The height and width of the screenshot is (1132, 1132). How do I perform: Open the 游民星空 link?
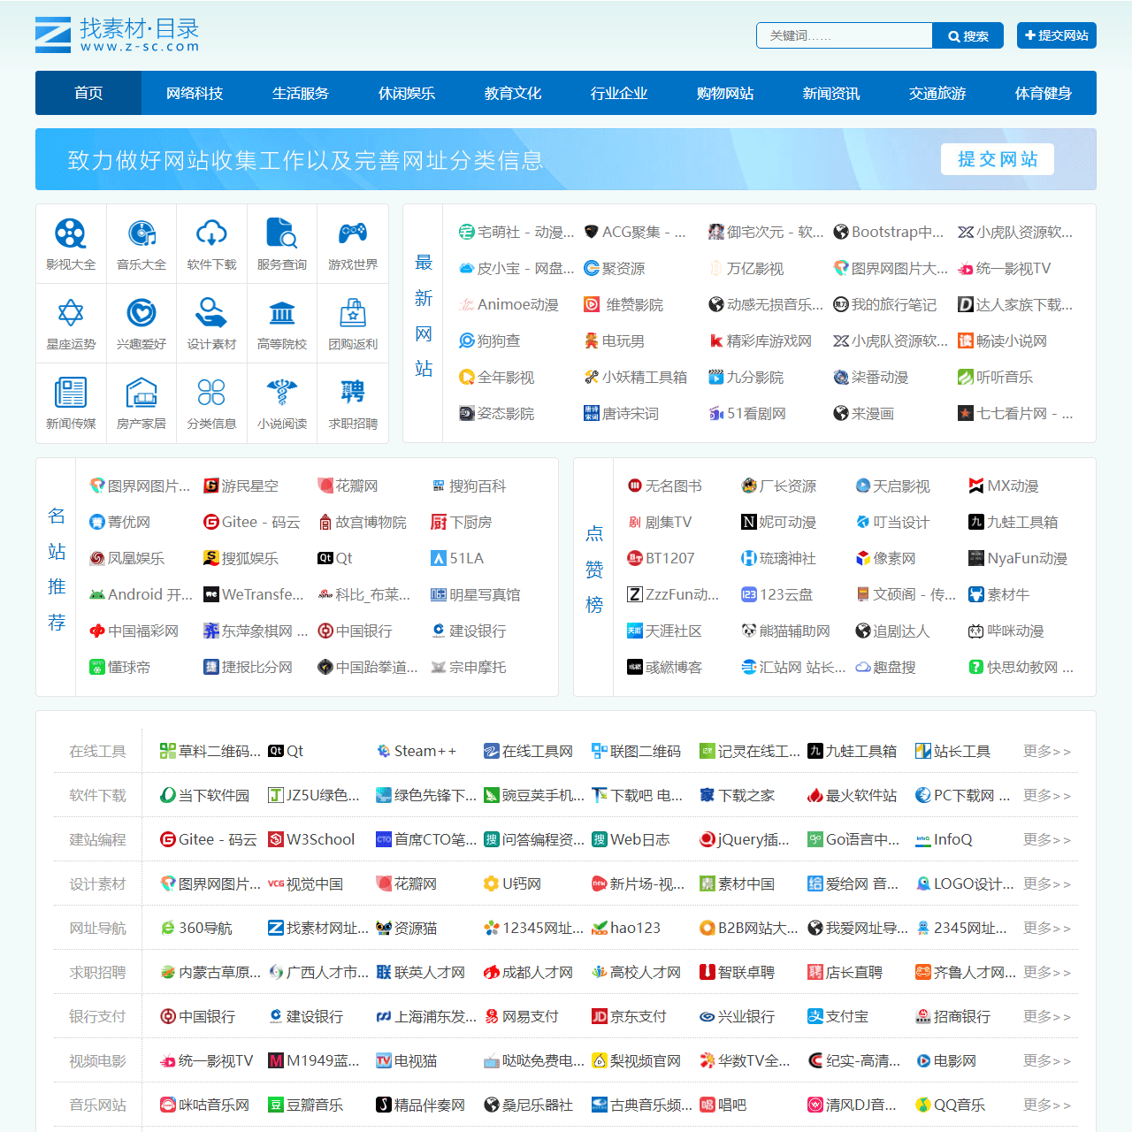point(241,486)
